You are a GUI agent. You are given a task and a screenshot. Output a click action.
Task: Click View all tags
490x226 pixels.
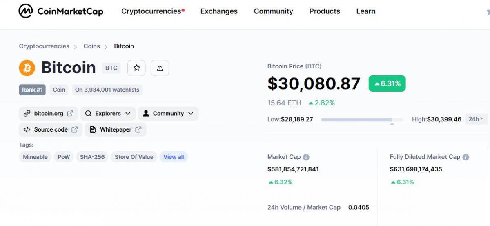tap(174, 157)
